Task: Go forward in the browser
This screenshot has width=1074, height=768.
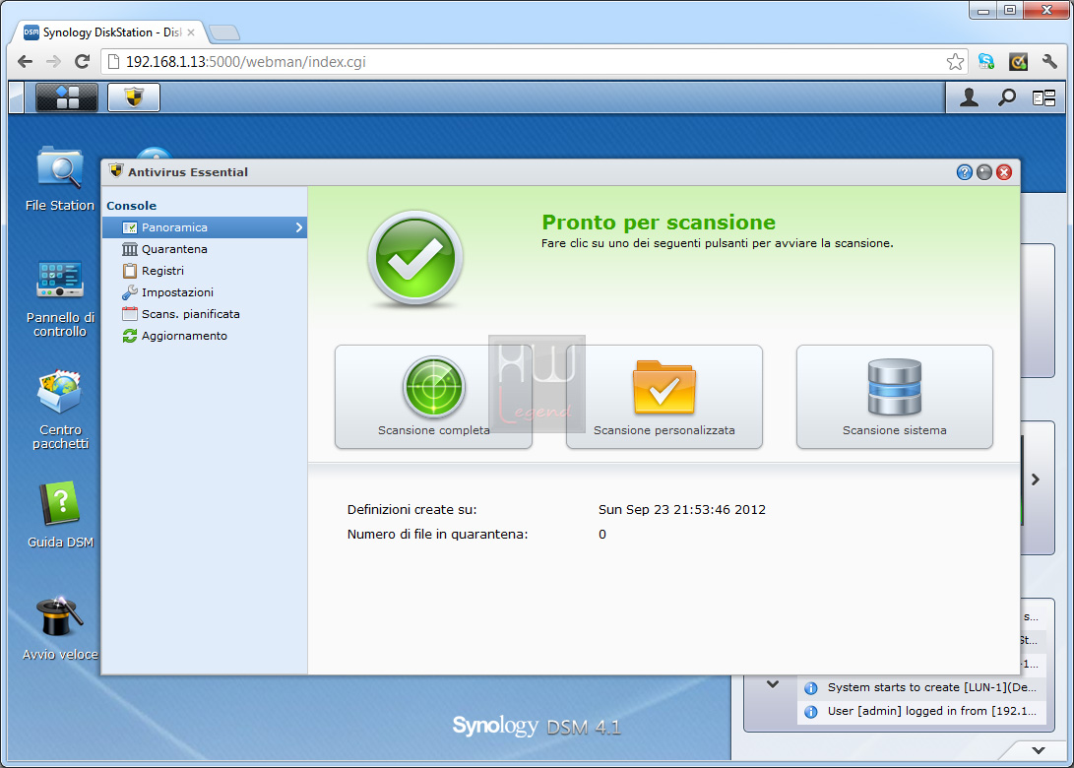Action: click(53, 62)
